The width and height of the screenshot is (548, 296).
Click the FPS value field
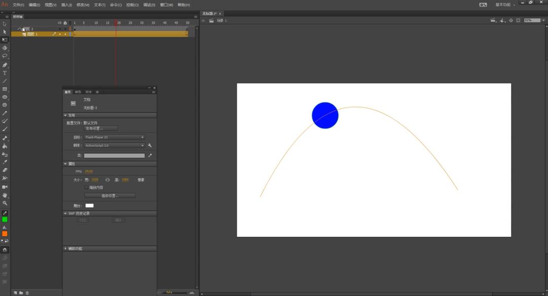[89, 172]
